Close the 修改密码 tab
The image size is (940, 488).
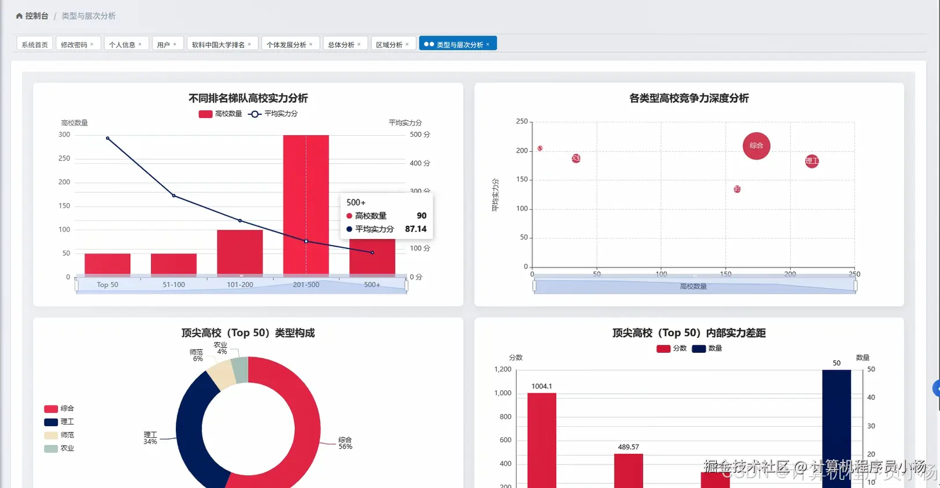pyautogui.click(x=91, y=44)
